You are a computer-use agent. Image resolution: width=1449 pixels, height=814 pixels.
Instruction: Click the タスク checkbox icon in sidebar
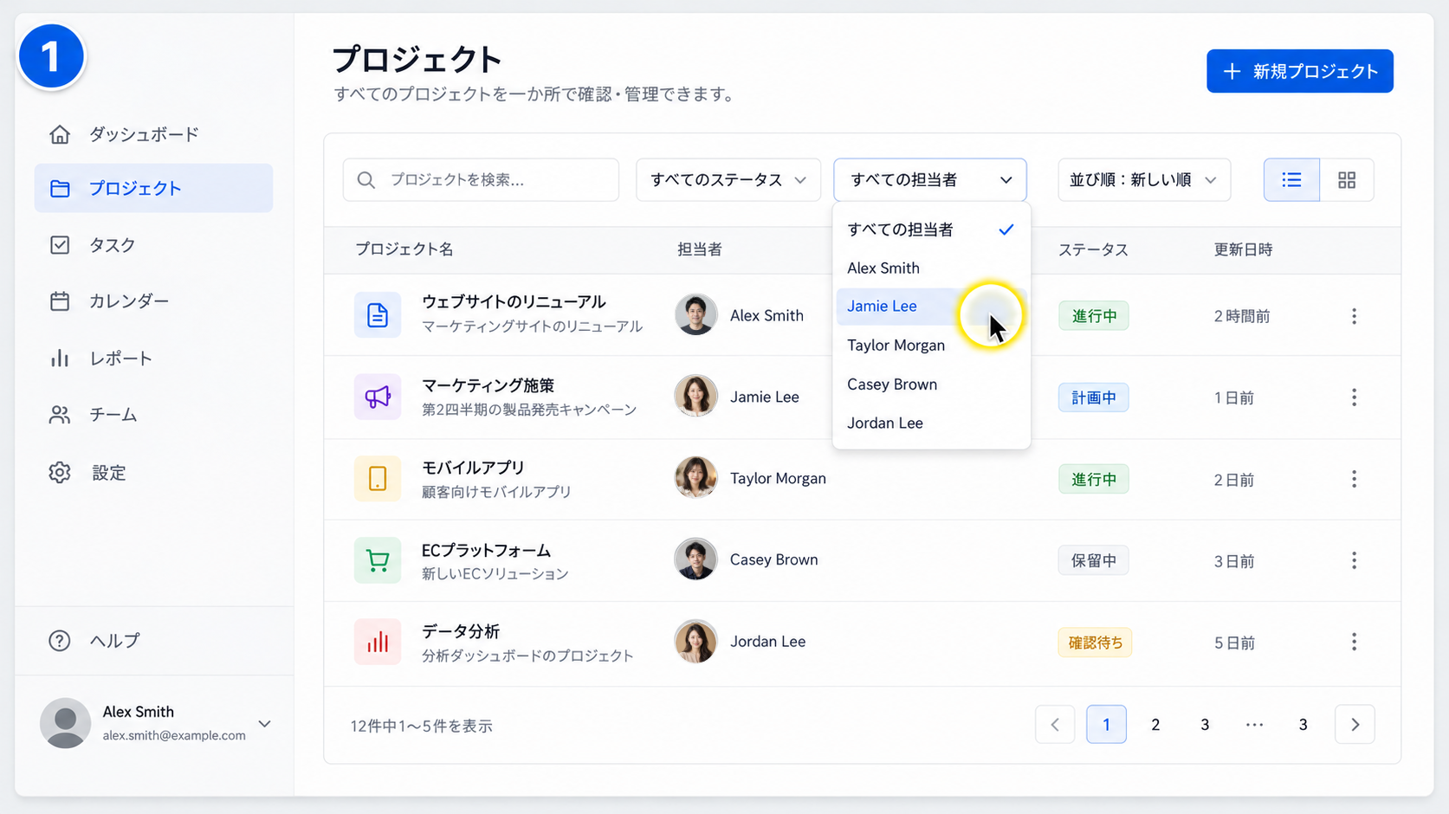(60, 245)
